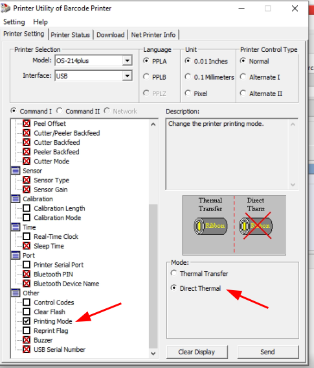
Task: Click the Calibration category icon
Action: click(16, 199)
